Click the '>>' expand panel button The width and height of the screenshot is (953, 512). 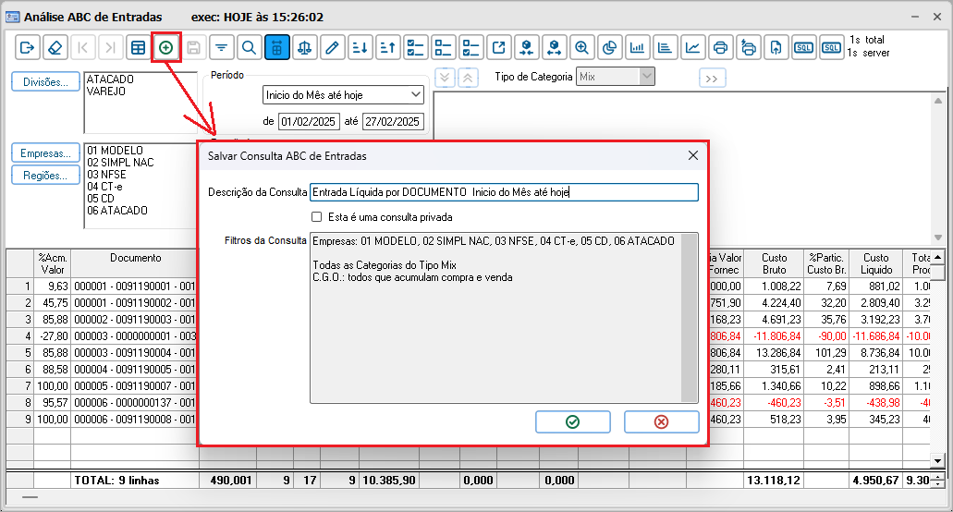click(713, 79)
